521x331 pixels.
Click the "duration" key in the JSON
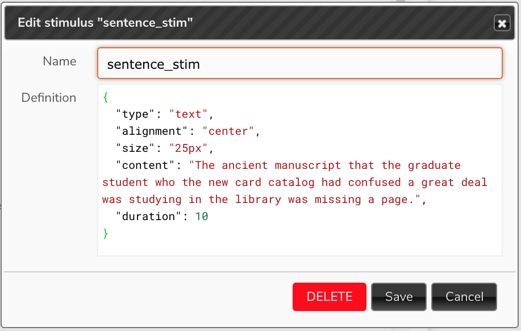[148, 217]
